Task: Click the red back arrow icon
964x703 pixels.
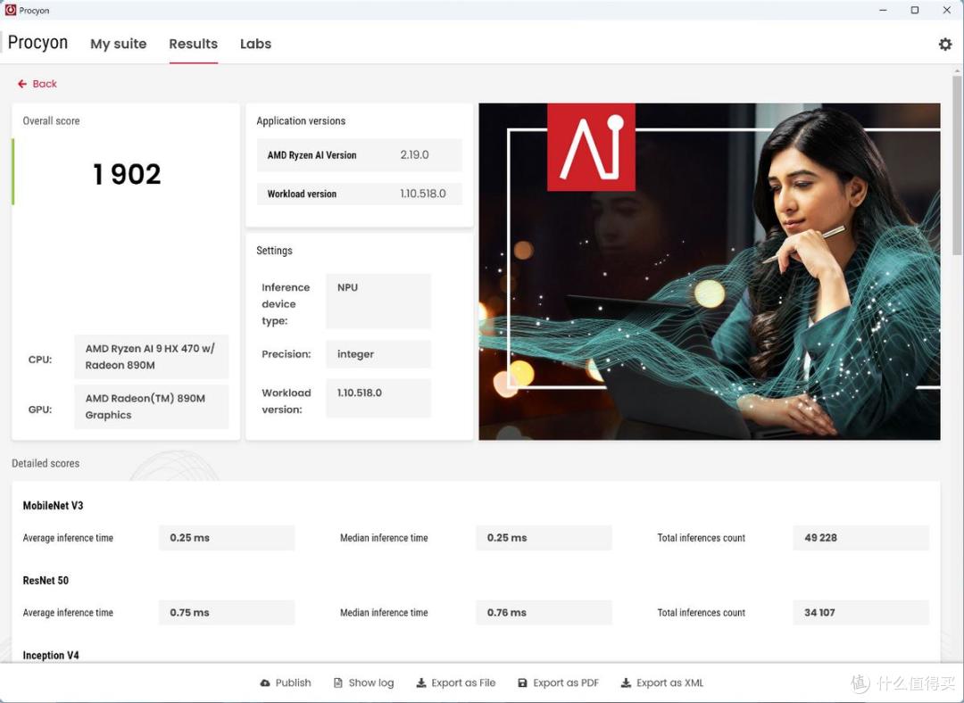Action: (22, 84)
